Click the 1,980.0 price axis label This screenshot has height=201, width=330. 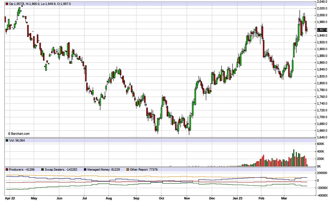[322, 22]
